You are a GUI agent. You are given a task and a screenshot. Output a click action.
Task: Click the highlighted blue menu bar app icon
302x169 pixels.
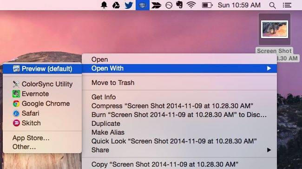(143, 5)
